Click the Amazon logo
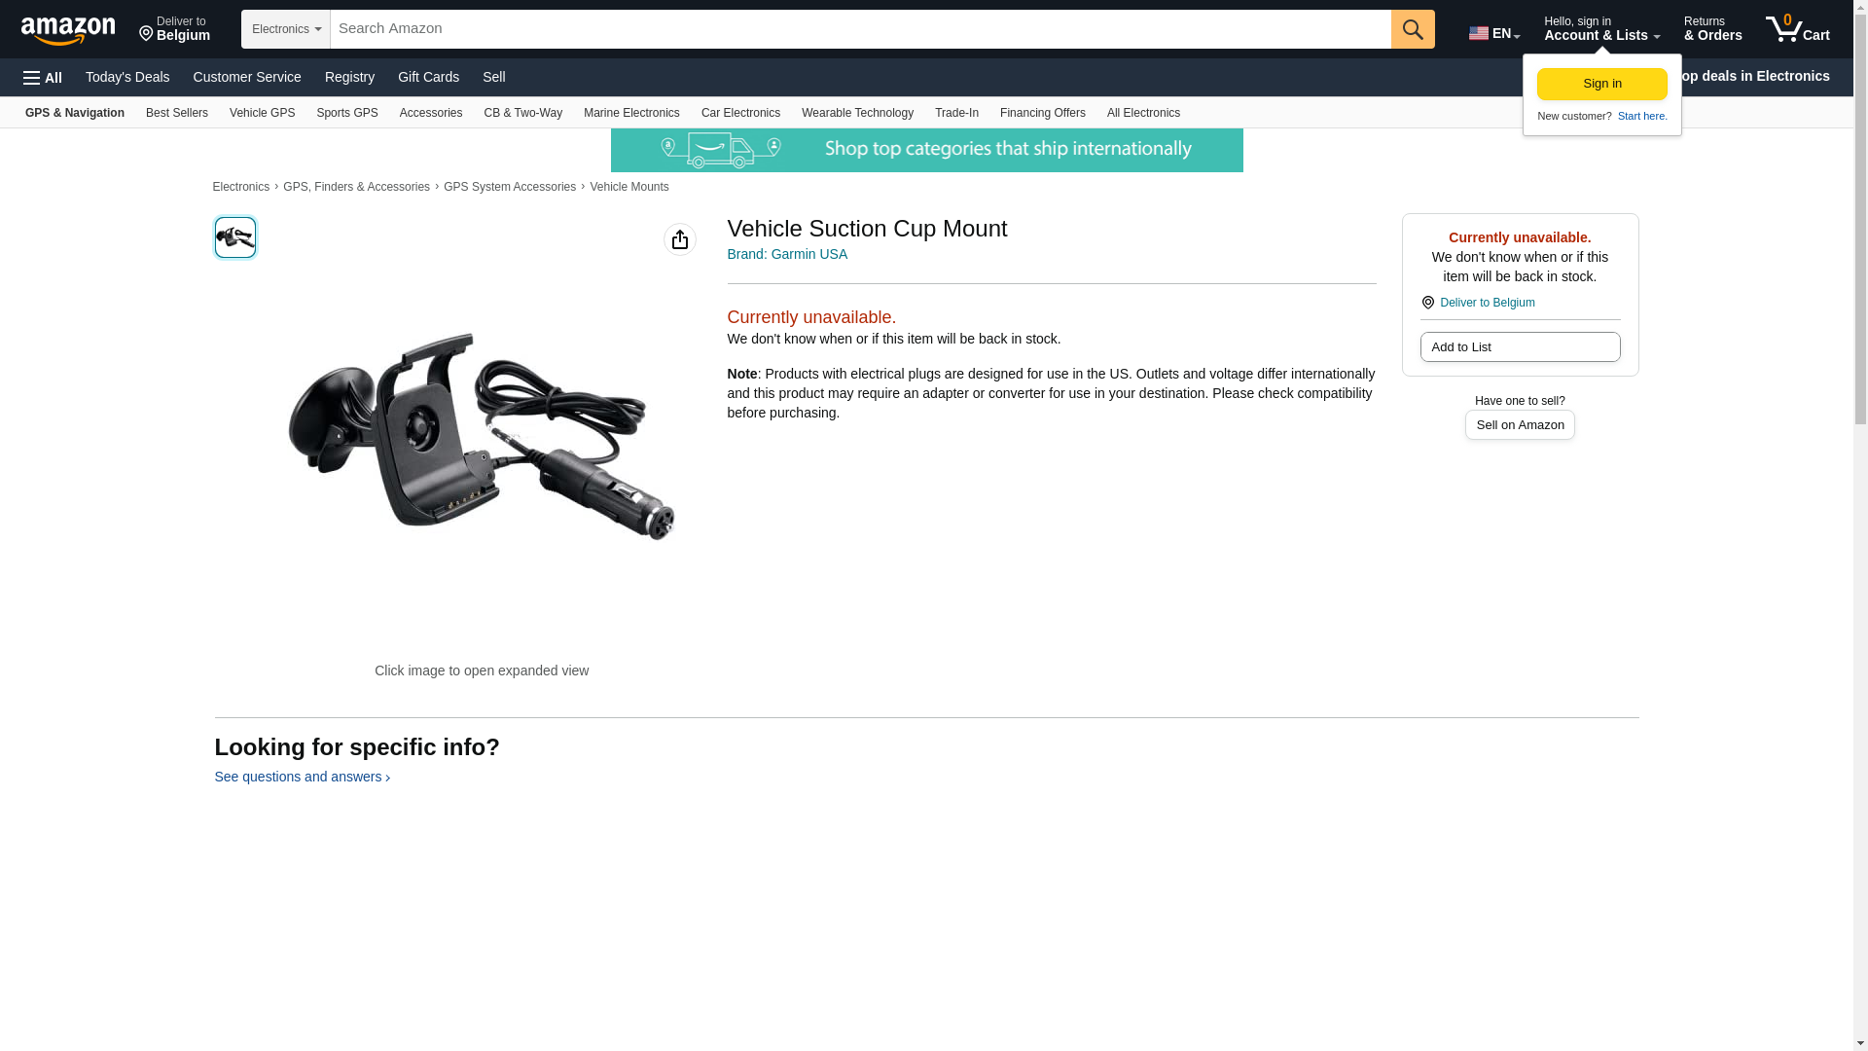 pyautogui.click(x=68, y=30)
